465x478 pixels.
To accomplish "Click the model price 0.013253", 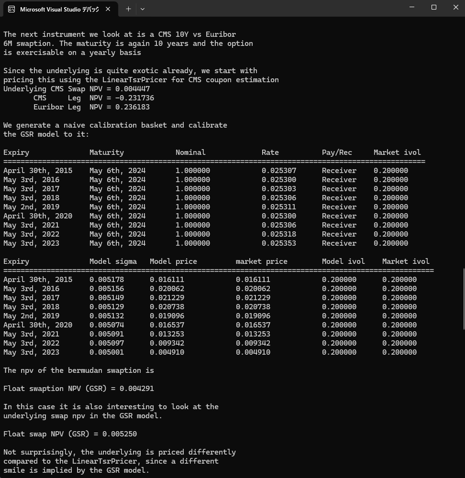I will coord(167,334).
